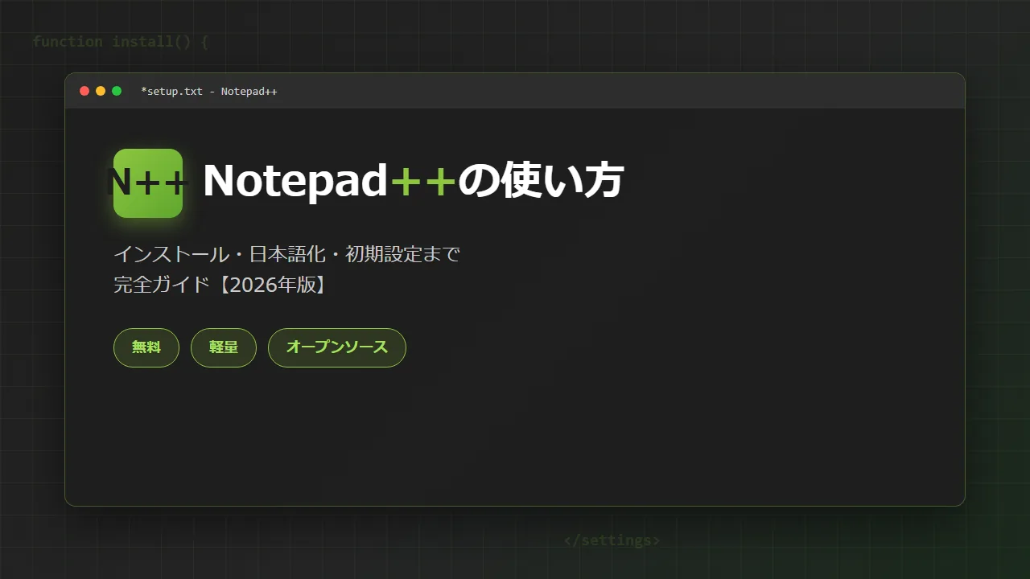The image size is (1030, 579).
Task: Select the 無料 badge
Action: 146,347
